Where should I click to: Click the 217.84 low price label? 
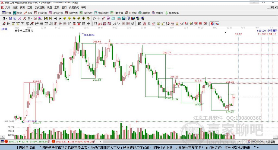(97, 80)
